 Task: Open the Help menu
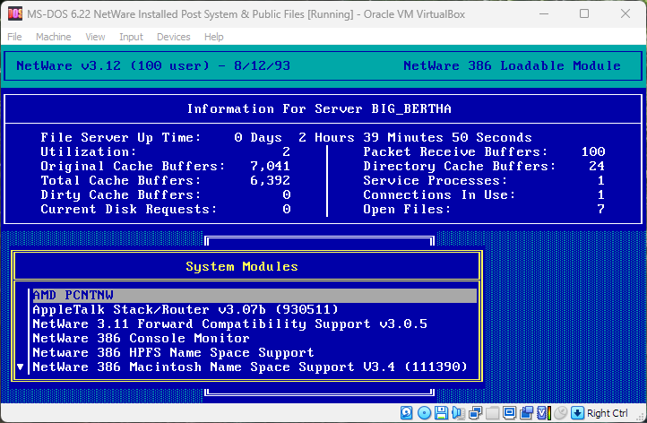(213, 37)
